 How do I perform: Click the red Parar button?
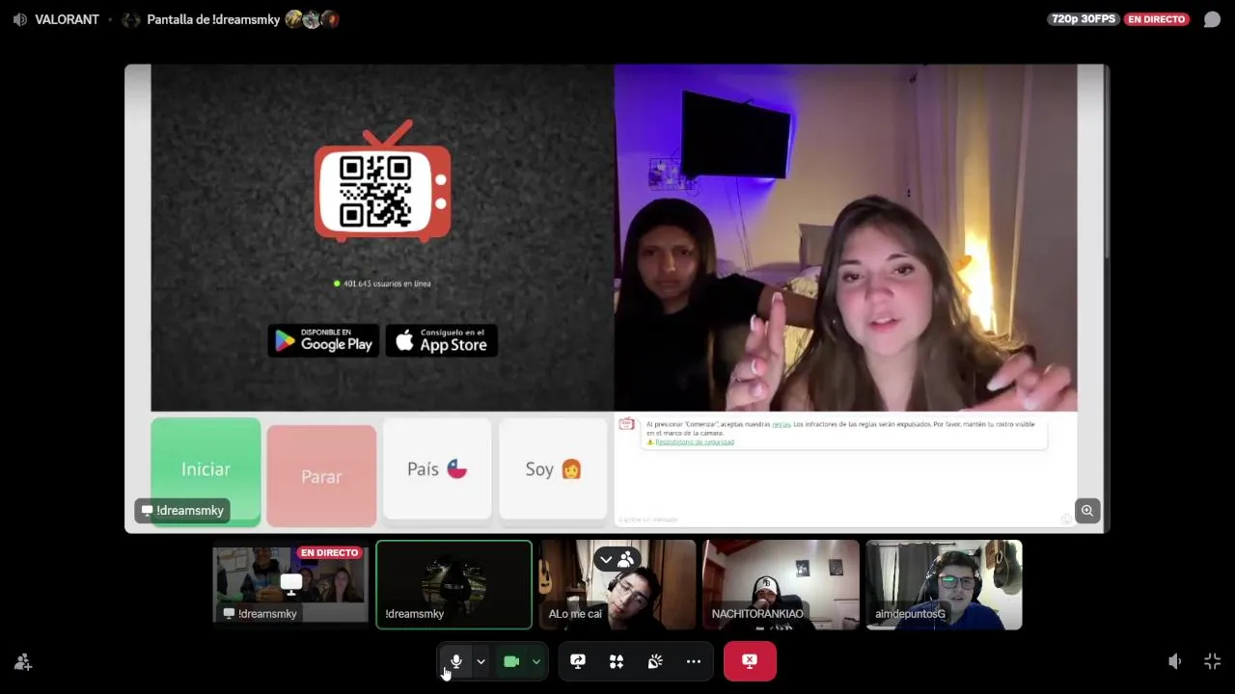pyautogui.click(x=321, y=476)
